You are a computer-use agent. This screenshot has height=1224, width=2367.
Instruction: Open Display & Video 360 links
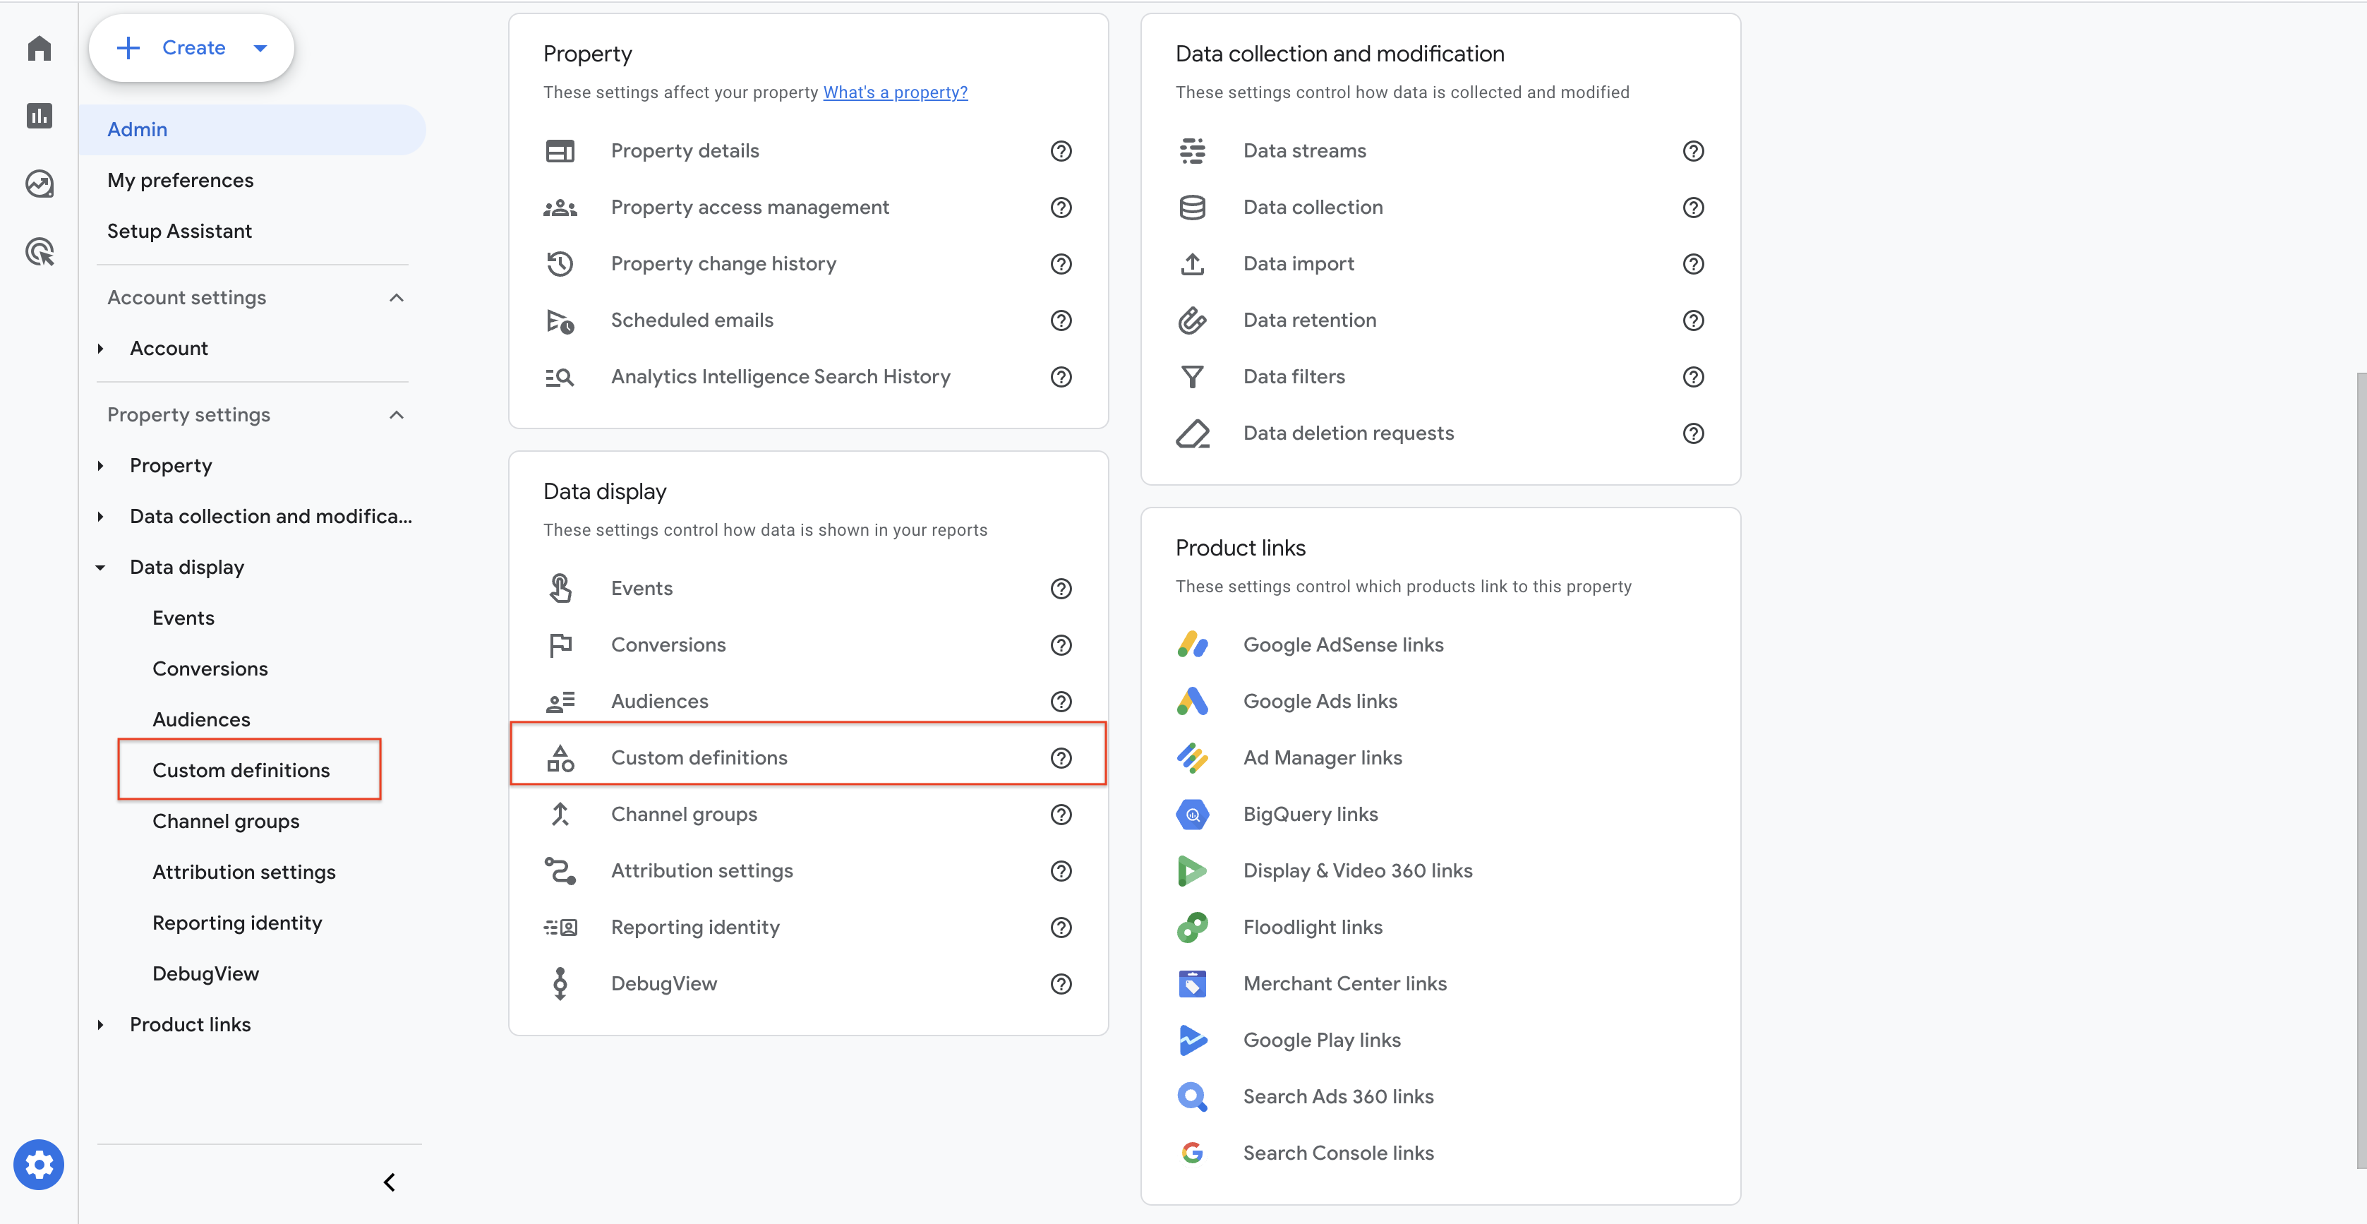point(1357,871)
